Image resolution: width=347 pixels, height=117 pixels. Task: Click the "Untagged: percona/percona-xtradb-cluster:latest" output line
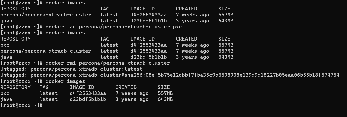tap(71, 69)
